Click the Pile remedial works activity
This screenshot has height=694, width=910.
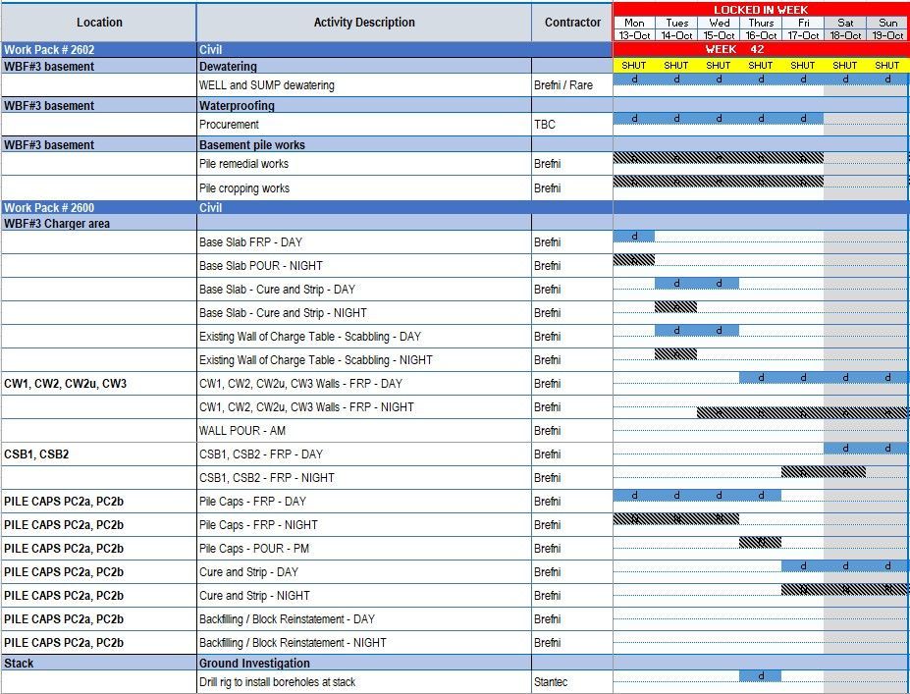[364, 164]
